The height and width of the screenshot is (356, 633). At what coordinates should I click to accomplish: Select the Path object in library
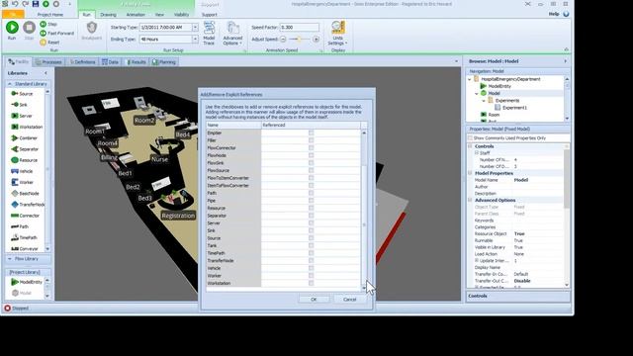pyautogui.click(x=20, y=226)
